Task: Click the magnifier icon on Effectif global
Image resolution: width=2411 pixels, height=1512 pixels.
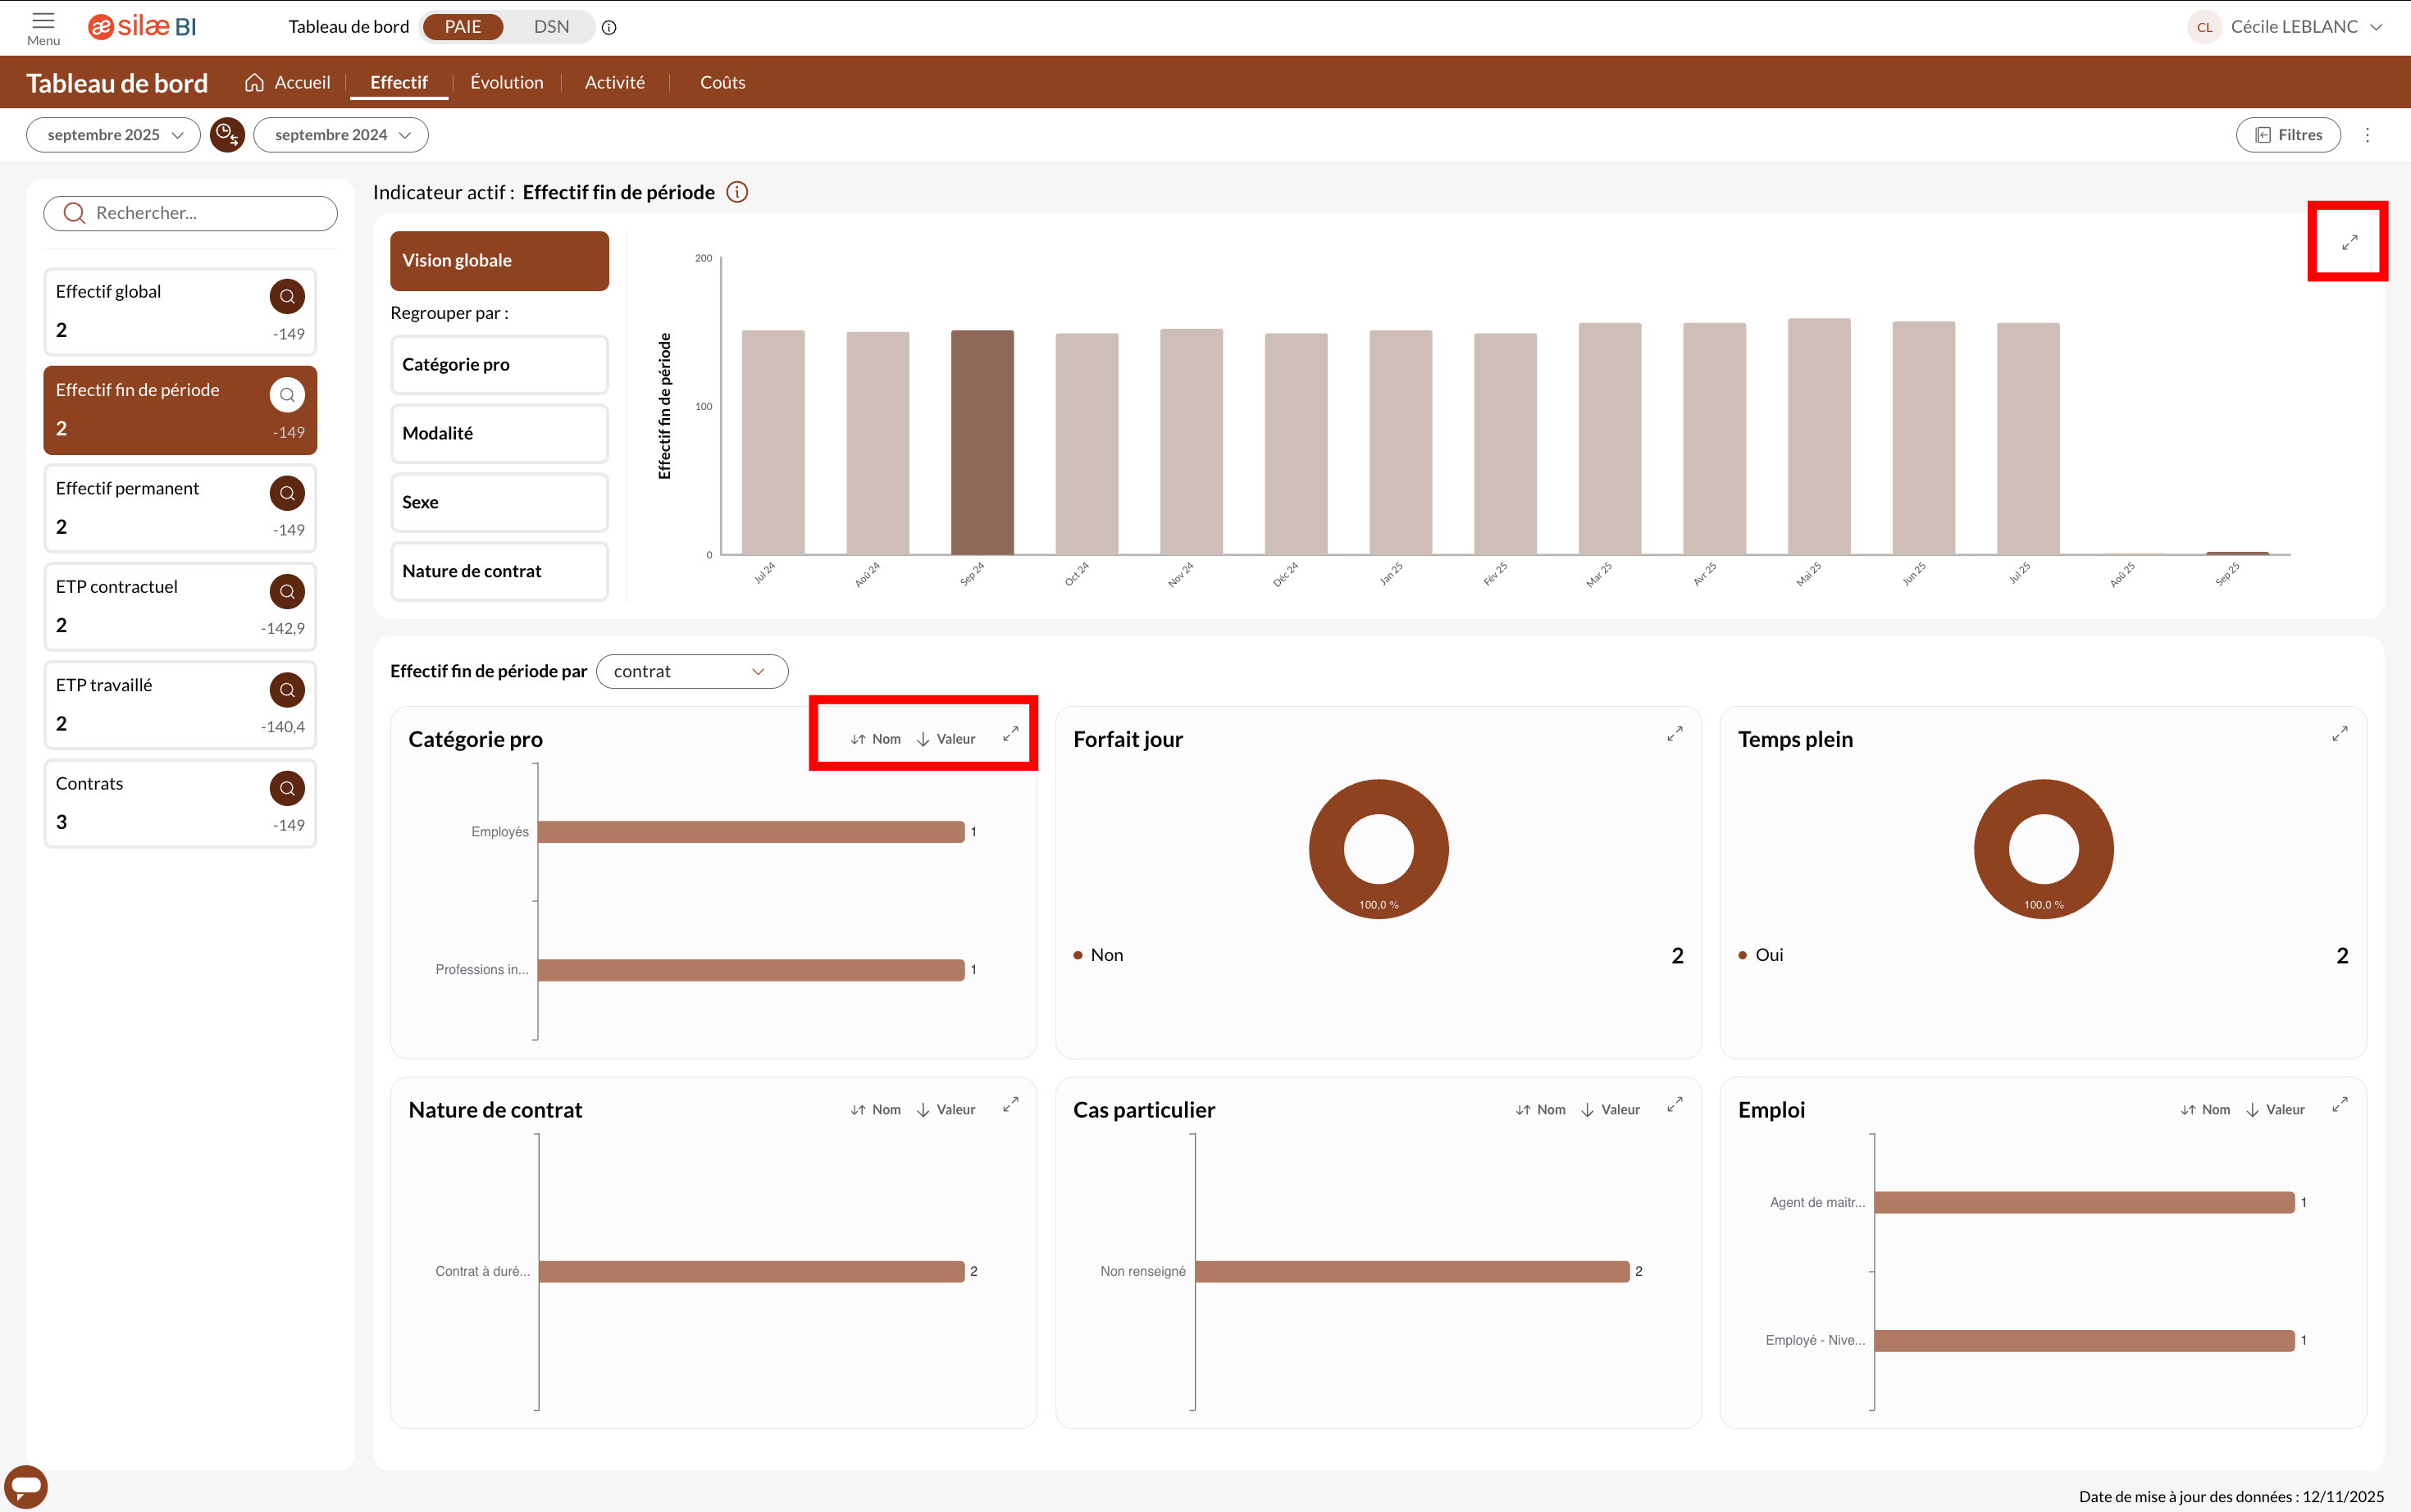Action: (287, 296)
